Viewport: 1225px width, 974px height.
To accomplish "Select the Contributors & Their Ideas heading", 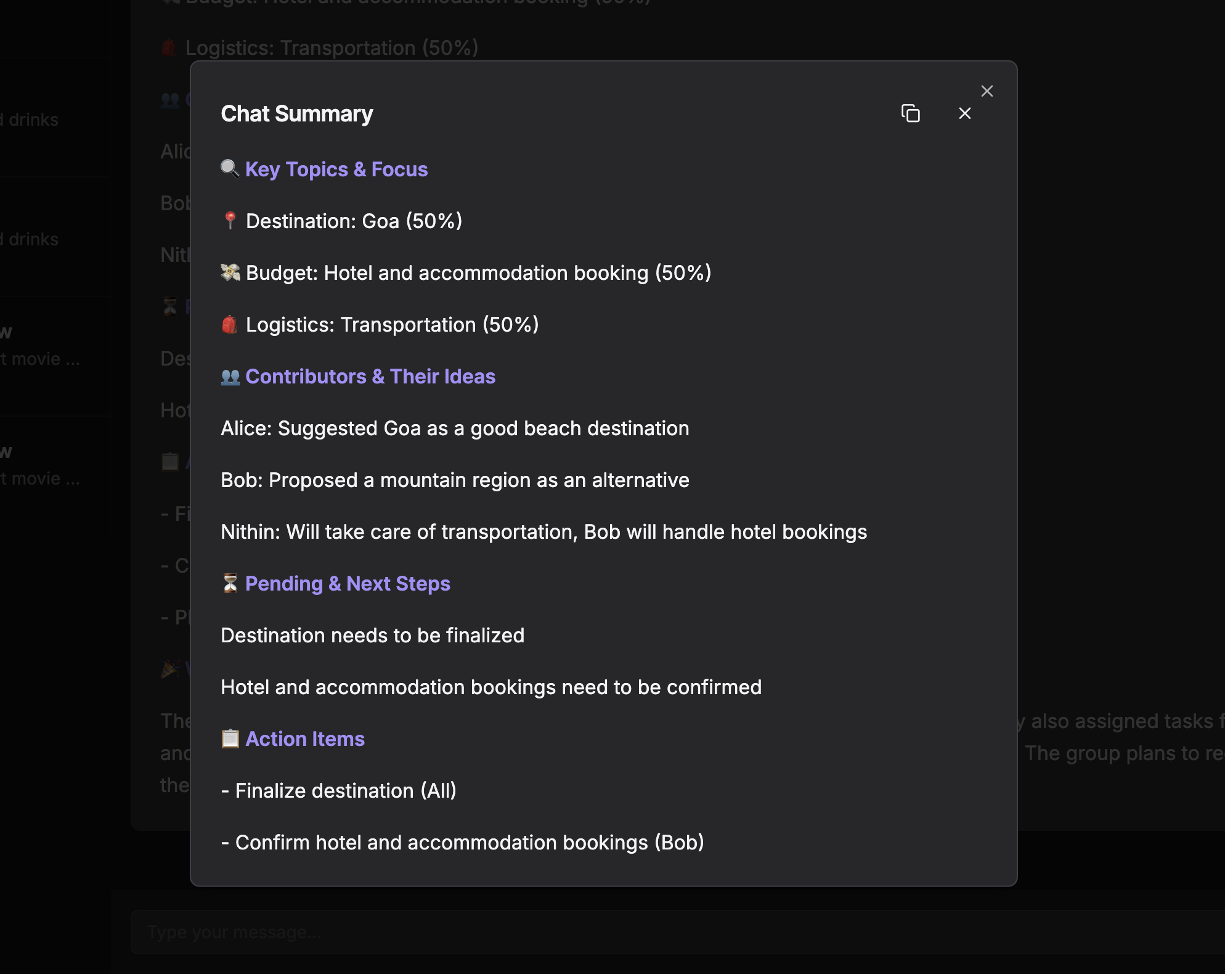I will (x=370, y=377).
